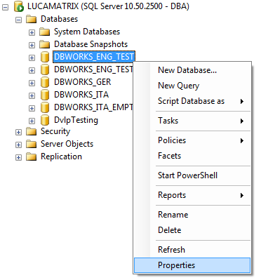Collapse the LUCAMATRIX server node
The height and width of the screenshot is (280, 261).
pyautogui.click(x=5, y=7)
